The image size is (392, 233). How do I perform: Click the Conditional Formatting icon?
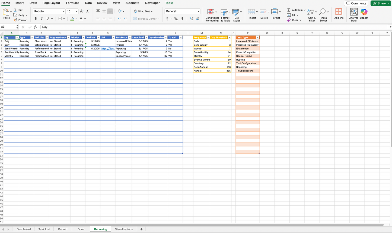click(211, 12)
